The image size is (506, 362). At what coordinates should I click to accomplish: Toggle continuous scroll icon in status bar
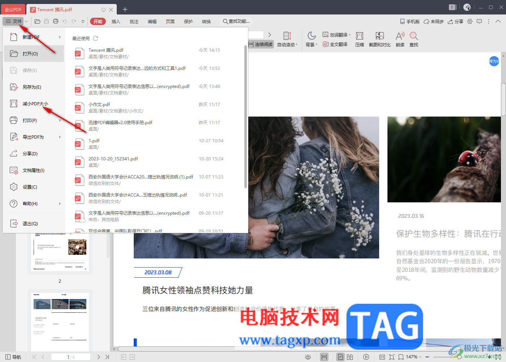tap(324, 357)
